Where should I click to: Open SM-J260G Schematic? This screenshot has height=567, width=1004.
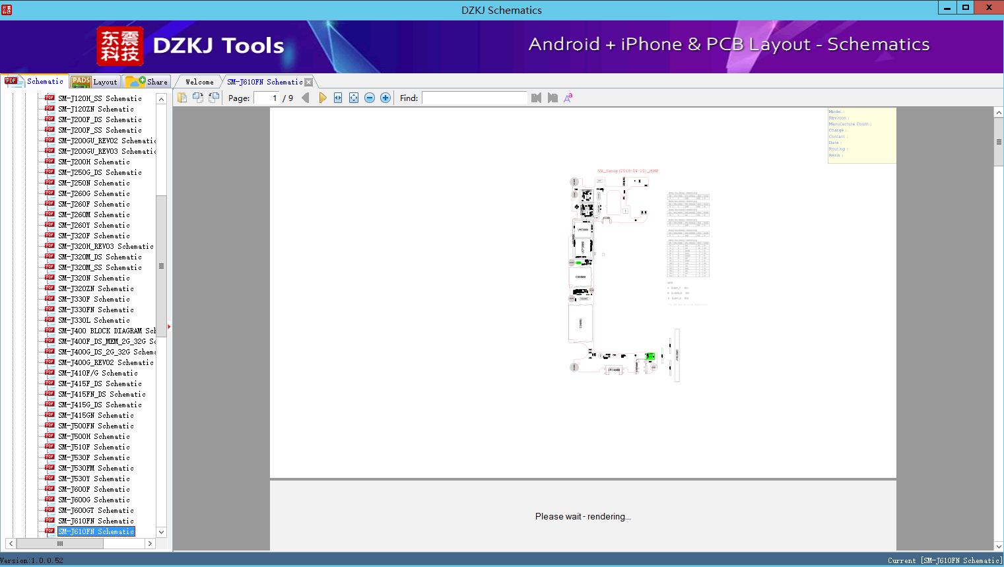click(94, 193)
